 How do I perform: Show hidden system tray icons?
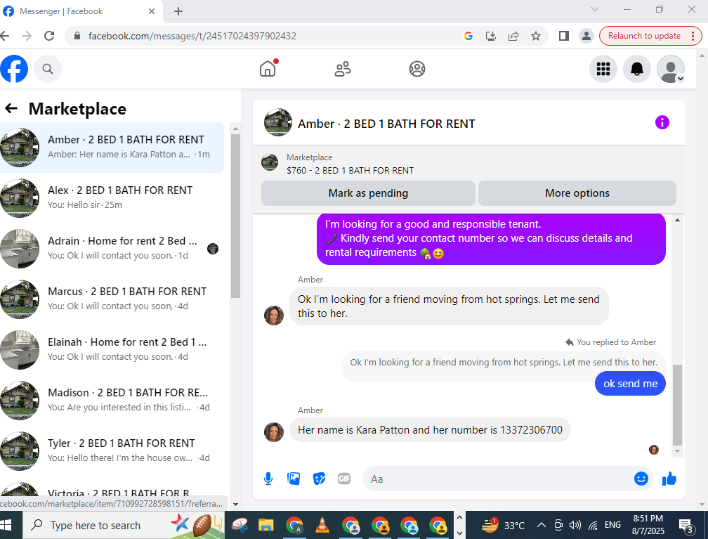541,525
